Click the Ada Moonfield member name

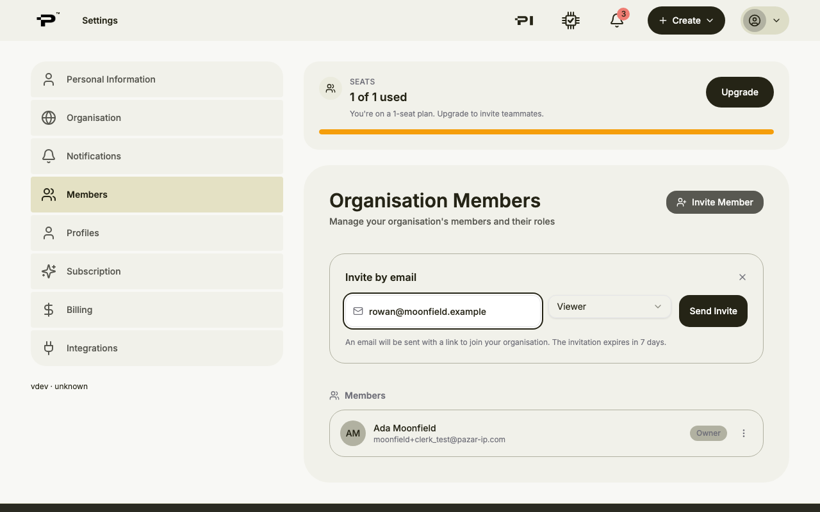(x=405, y=428)
